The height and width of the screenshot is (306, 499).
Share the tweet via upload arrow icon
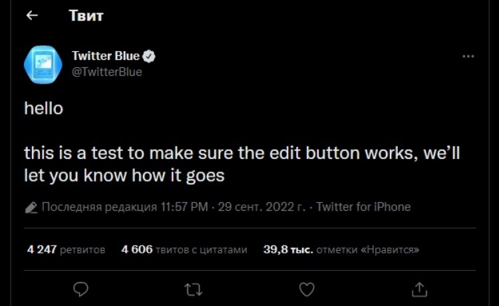pos(419,289)
